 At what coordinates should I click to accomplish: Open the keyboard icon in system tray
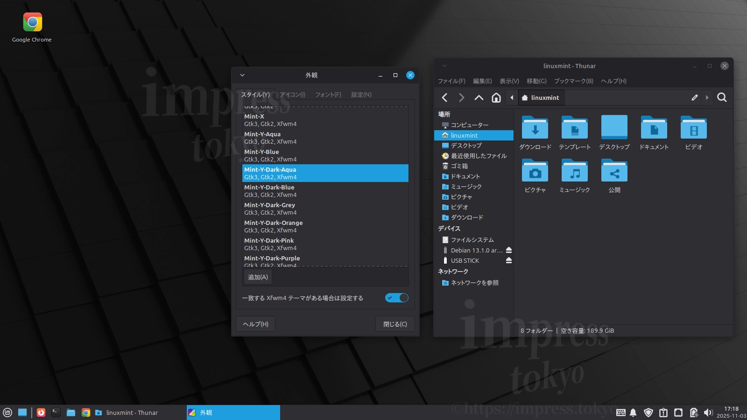pos(621,413)
